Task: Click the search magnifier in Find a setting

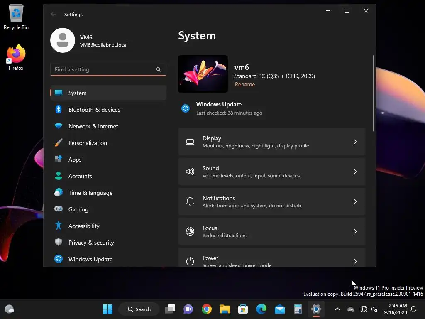Action: coord(158,69)
